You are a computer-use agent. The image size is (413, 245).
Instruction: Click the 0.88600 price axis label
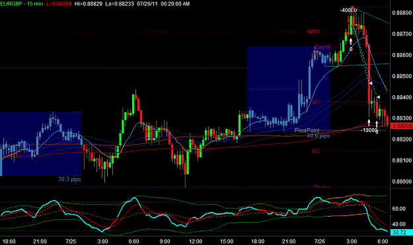click(402, 55)
